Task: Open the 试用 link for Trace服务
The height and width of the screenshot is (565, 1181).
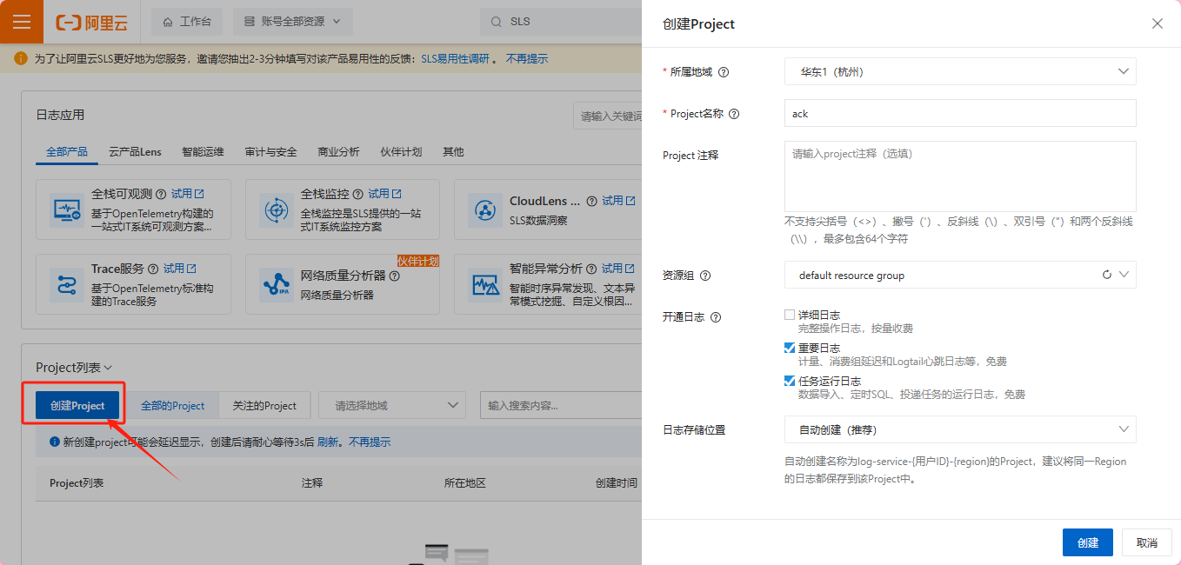Action: point(179,269)
